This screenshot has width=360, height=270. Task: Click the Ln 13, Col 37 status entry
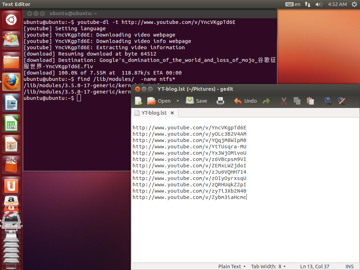pos(315,266)
